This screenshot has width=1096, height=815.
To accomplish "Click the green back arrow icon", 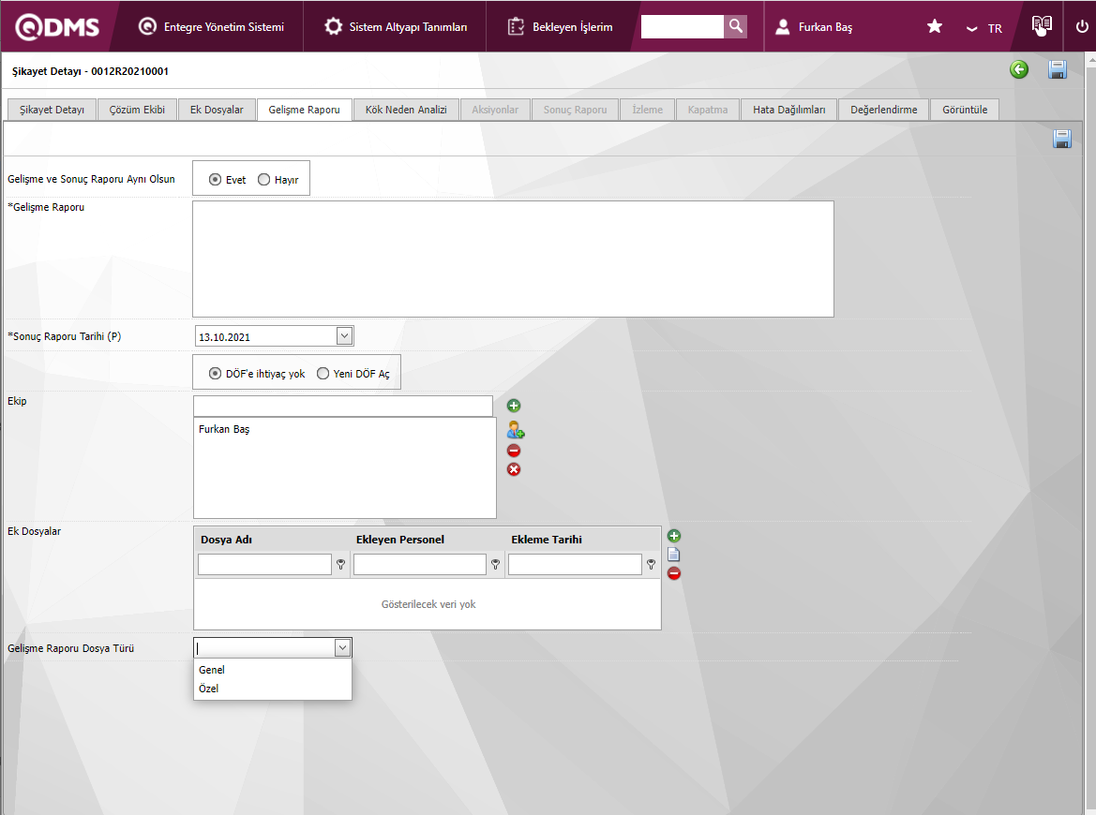I will (x=1019, y=69).
